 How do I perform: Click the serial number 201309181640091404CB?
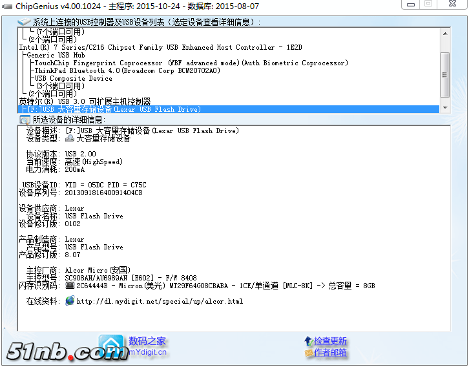point(103,193)
